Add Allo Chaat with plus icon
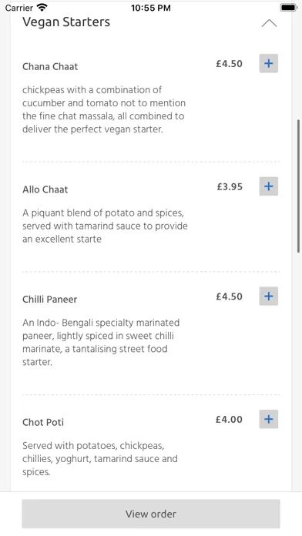Image resolution: width=302 pixels, height=536 pixels. 268,186
